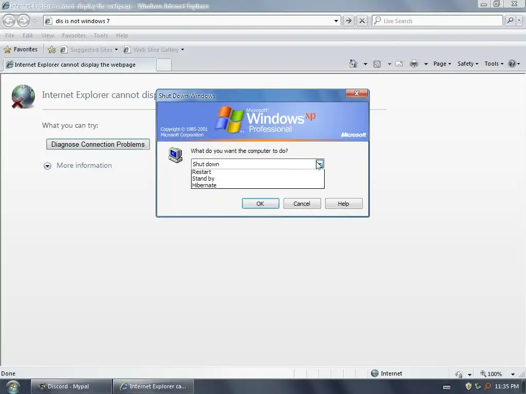Open the Help menu

coord(122,35)
